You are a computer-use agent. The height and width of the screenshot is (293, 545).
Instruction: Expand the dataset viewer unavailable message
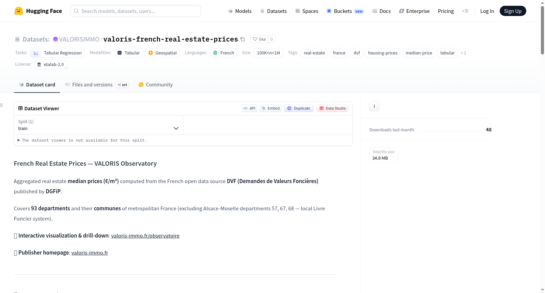coord(82,140)
